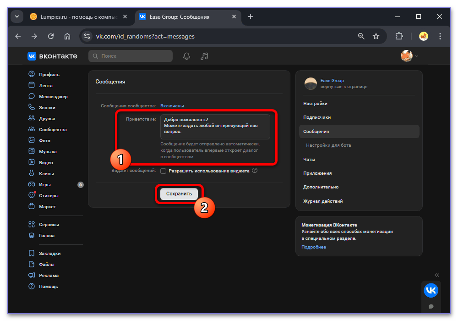
Task: Open the music note icon in header
Action: tap(204, 56)
